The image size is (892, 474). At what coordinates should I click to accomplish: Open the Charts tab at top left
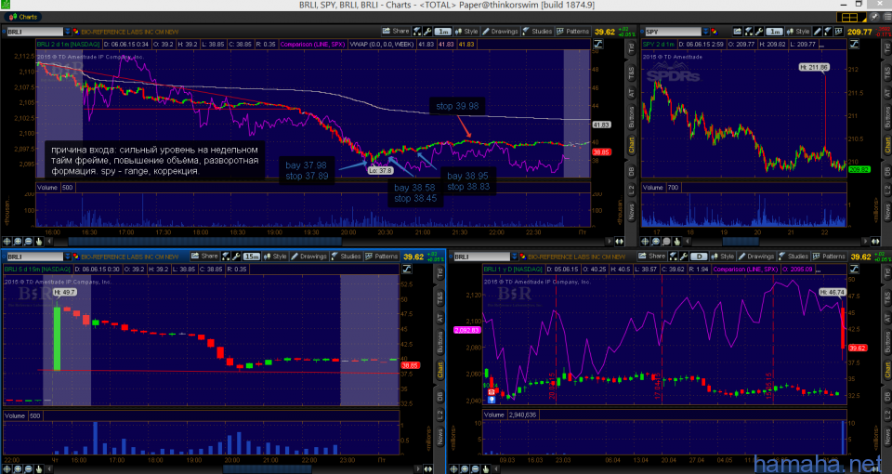pos(22,17)
